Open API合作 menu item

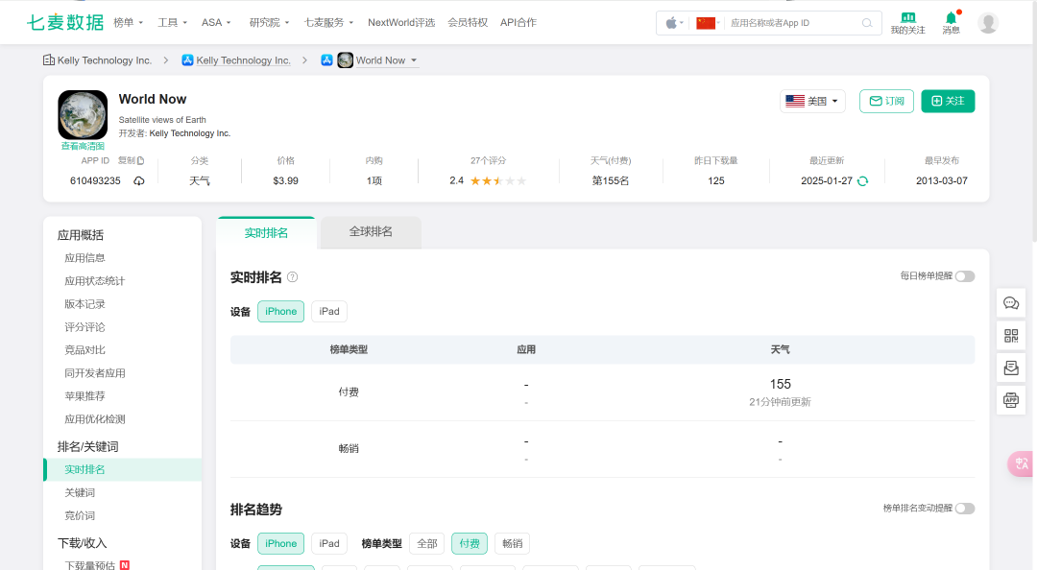(518, 22)
